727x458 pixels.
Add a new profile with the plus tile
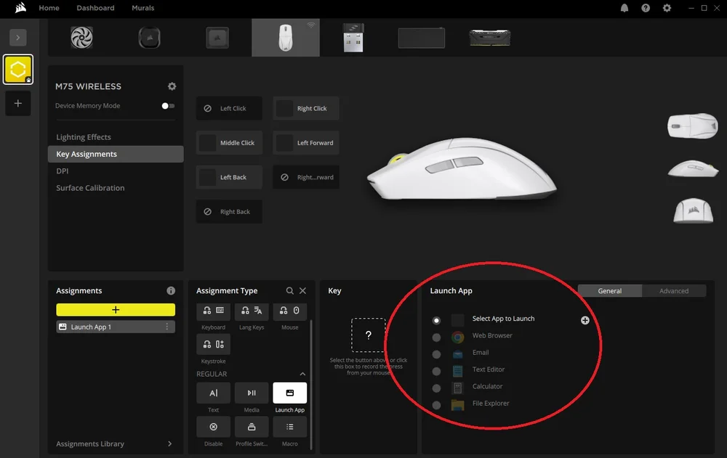[18, 103]
